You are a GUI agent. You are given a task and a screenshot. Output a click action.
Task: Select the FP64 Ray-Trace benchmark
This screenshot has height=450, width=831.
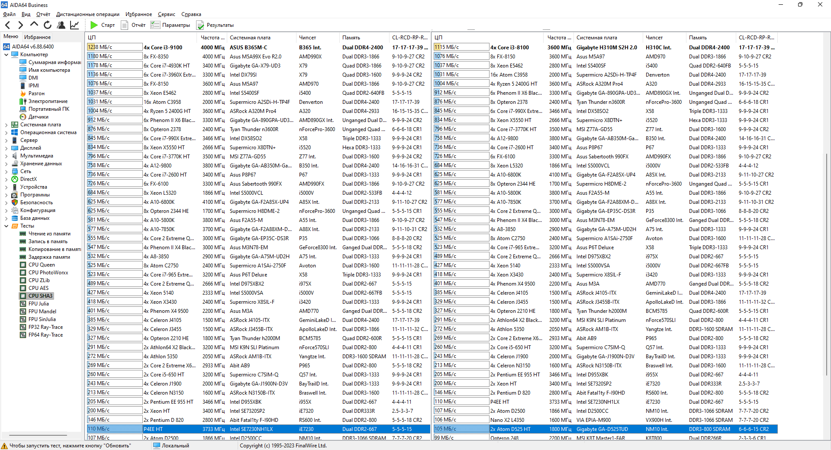tap(42, 335)
